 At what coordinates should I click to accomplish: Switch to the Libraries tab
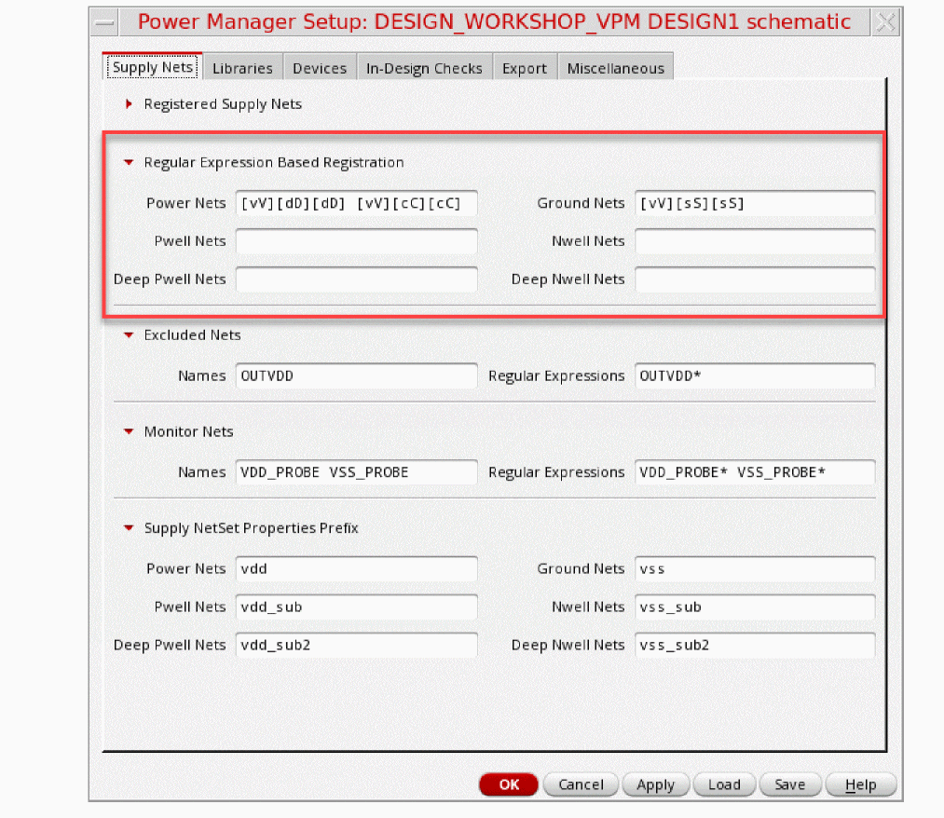coord(242,68)
